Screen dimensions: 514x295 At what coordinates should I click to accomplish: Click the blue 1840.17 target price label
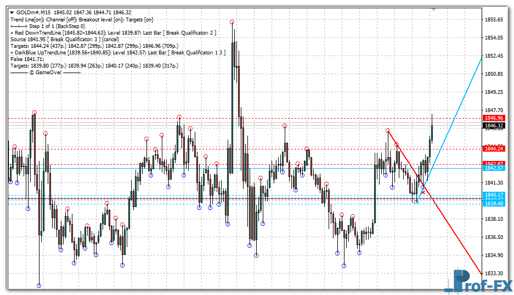point(493,195)
